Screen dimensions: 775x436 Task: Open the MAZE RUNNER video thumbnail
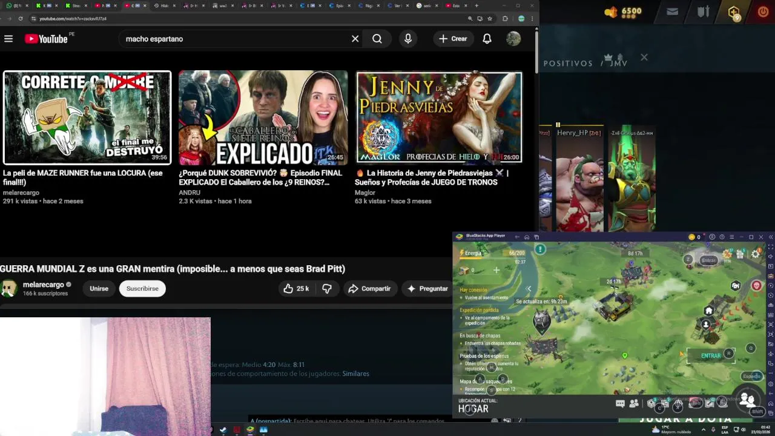point(87,117)
